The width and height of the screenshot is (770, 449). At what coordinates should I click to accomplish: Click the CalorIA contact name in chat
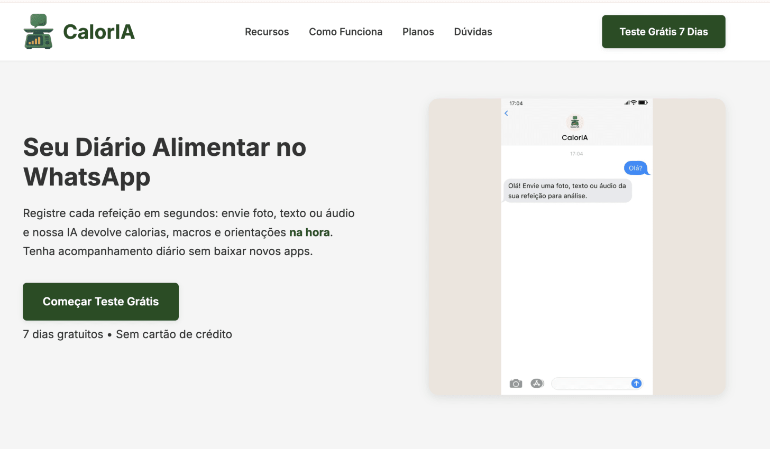(x=574, y=137)
